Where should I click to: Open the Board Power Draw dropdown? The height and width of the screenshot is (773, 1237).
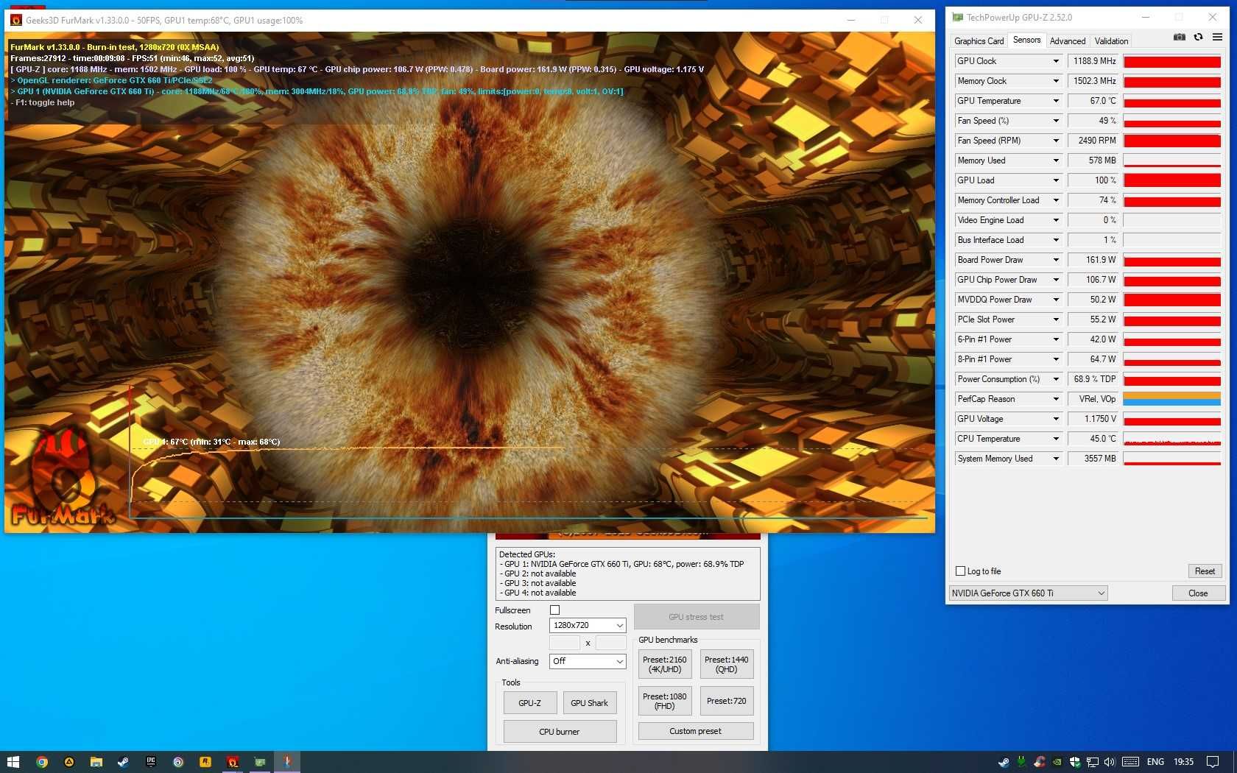[x=1056, y=260]
